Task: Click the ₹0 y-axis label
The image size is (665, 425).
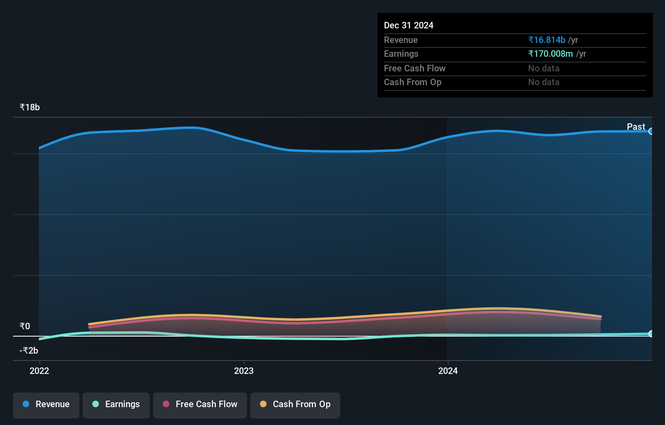Action: tap(25, 326)
